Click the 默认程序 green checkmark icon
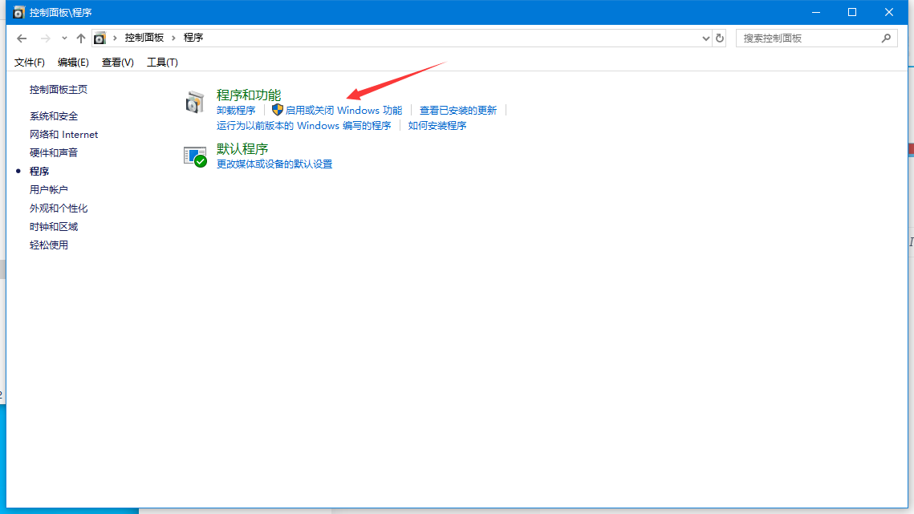 tap(195, 156)
